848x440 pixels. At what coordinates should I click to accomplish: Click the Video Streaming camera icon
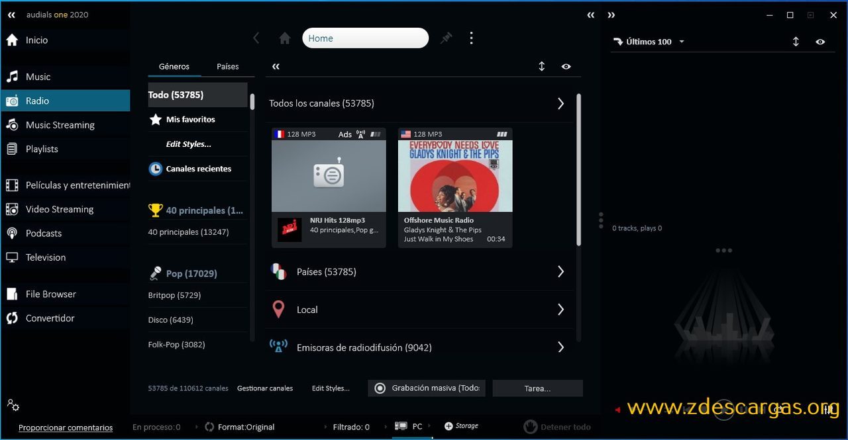pyautogui.click(x=12, y=209)
